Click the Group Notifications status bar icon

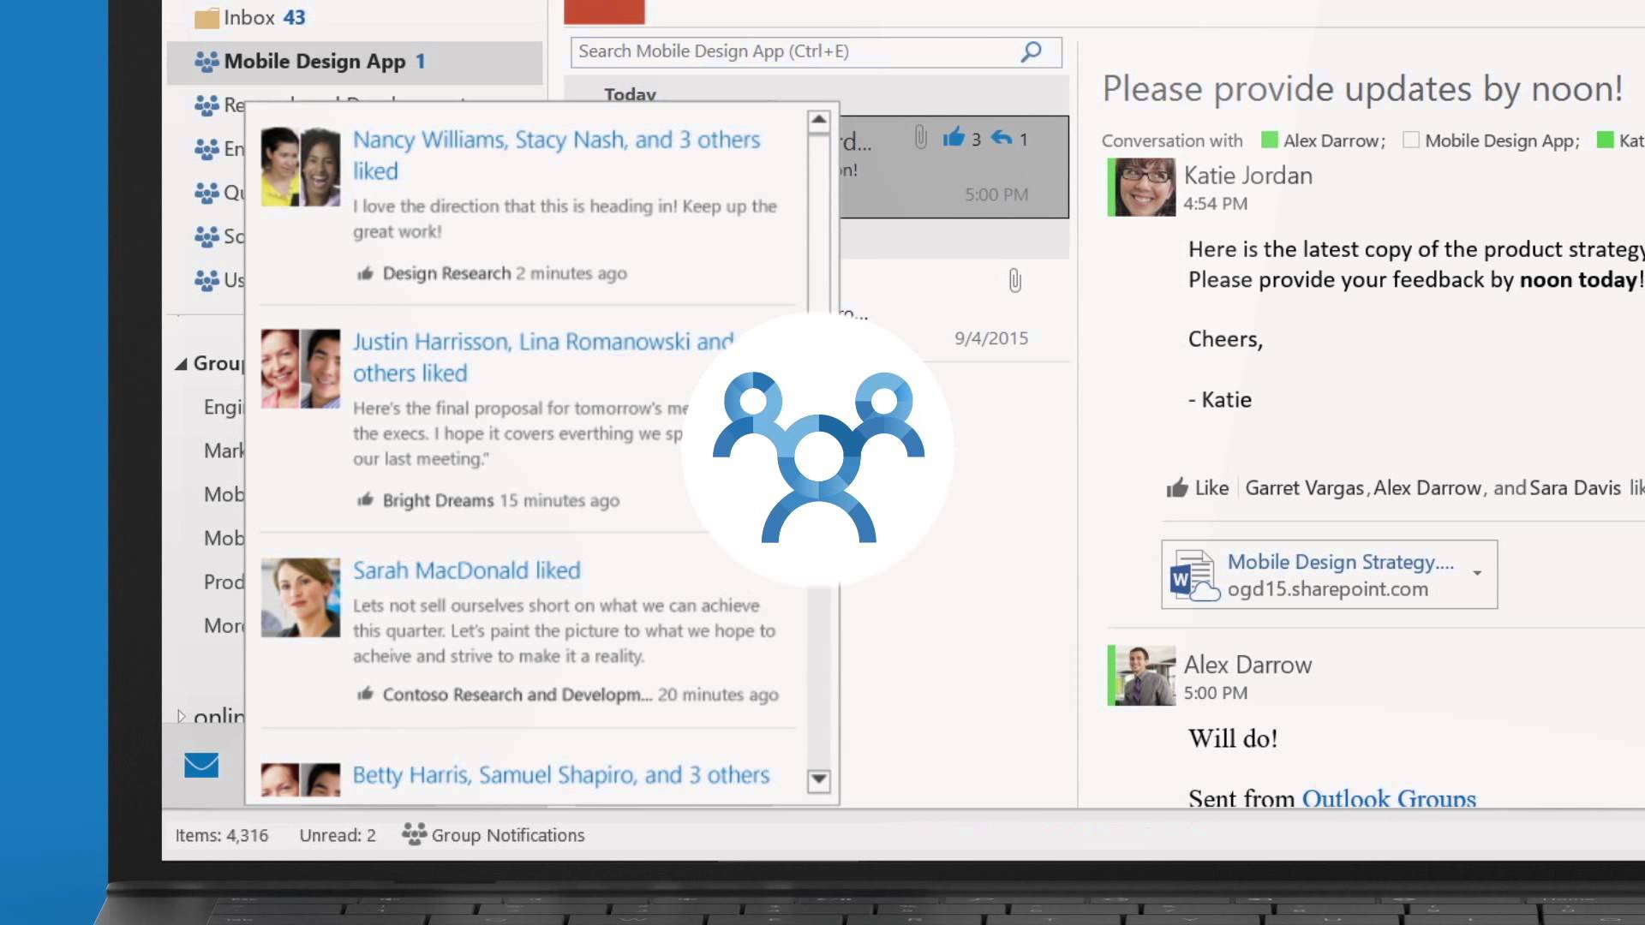point(415,834)
